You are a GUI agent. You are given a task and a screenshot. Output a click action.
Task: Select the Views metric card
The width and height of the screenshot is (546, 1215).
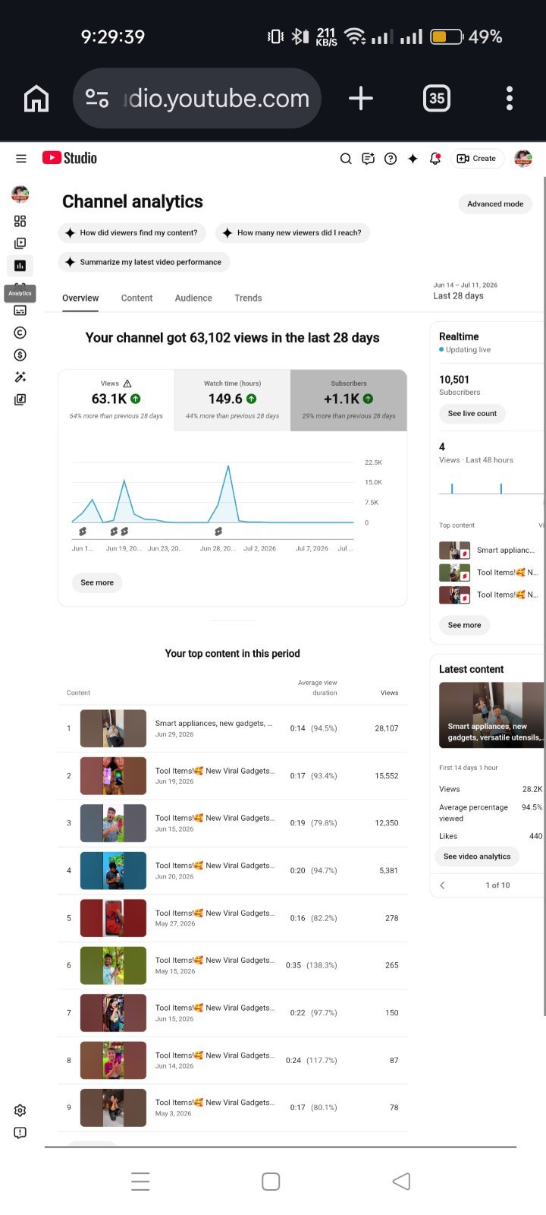[x=116, y=400]
